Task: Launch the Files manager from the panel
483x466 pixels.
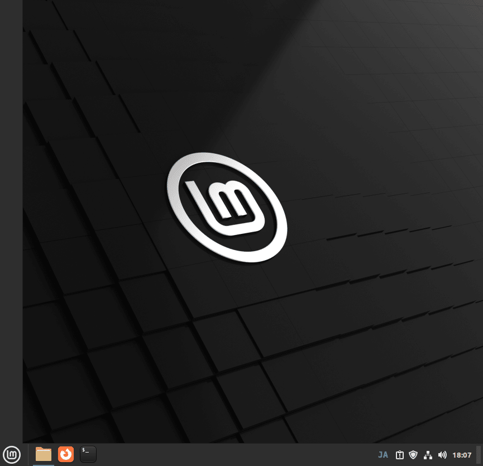Action: tap(44, 454)
